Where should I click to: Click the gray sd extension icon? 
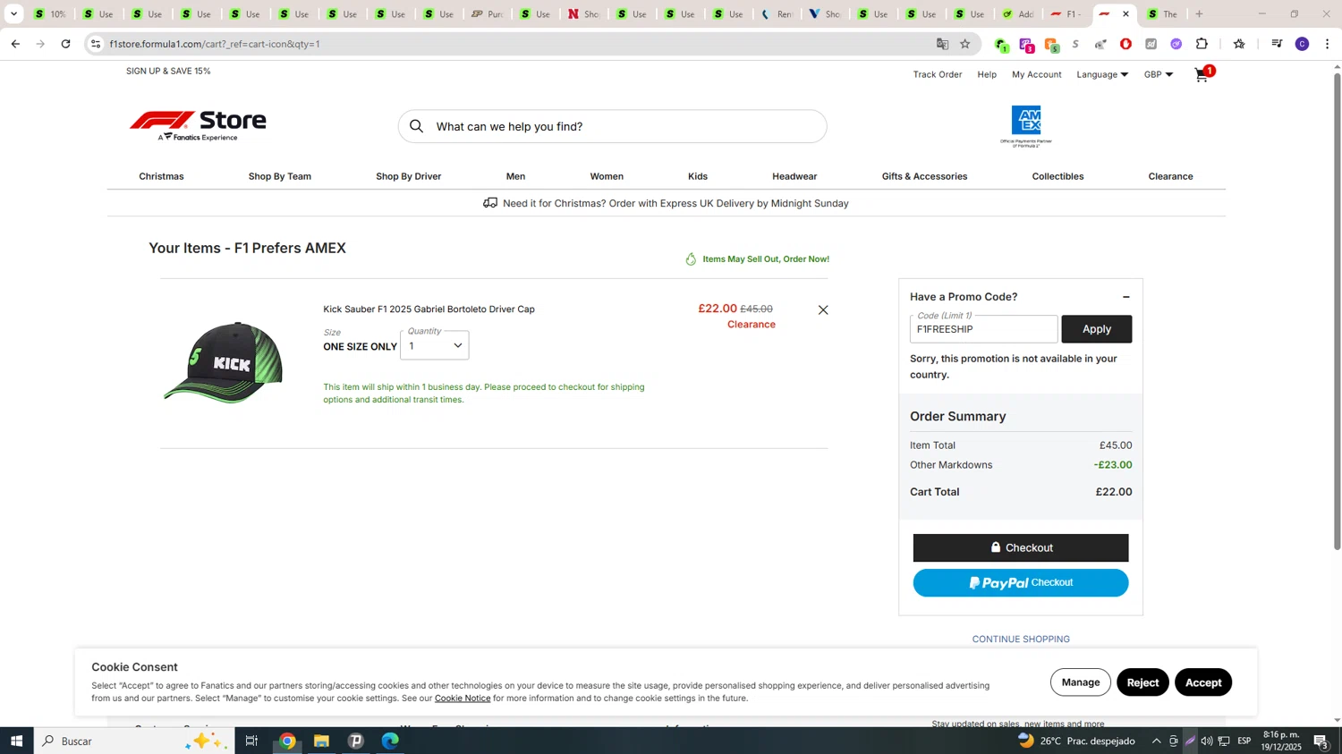1151,44
